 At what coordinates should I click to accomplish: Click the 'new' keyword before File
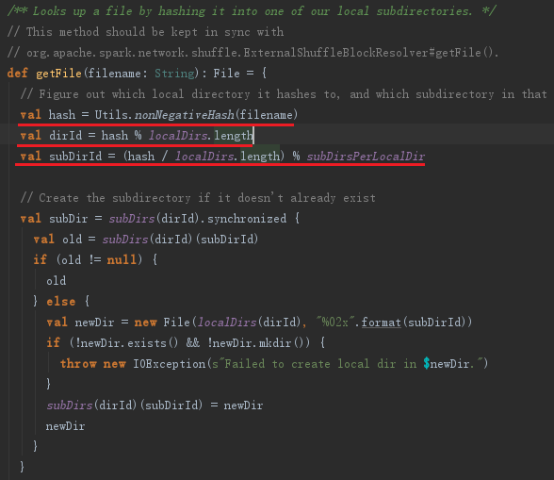pyautogui.click(x=145, y=323)
